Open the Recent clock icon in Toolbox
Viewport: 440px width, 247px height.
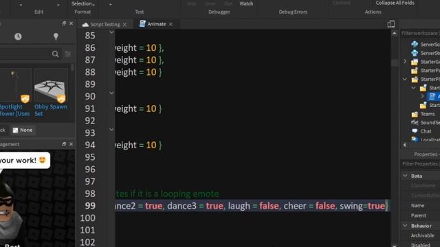pyautogui.click(x=18, y=36)
